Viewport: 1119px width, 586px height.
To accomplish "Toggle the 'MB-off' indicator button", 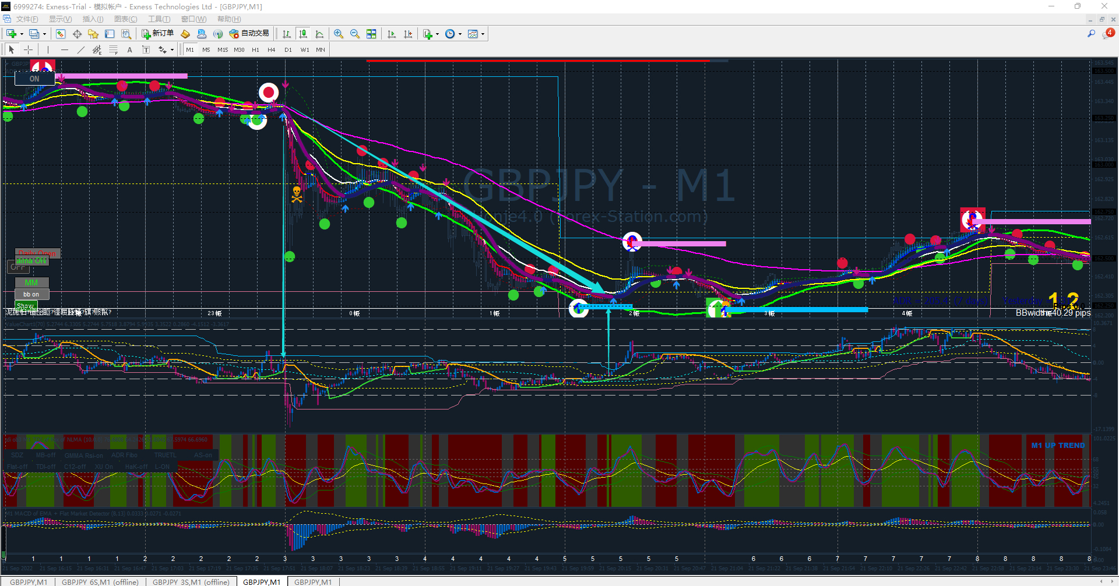I will (x=45, y=456).
